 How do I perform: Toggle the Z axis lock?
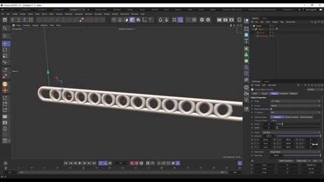click(25, 20)
